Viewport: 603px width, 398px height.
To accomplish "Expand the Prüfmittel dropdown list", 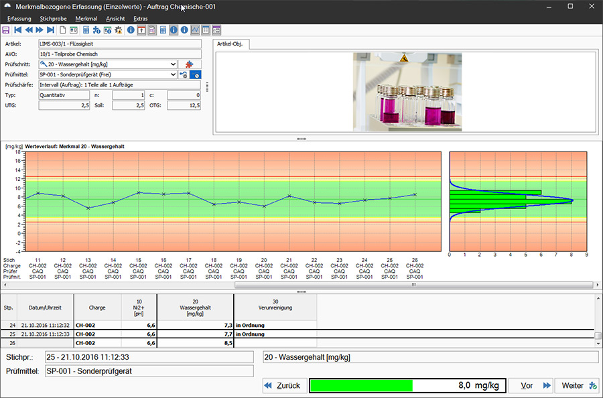I will (x=174, y=74).
